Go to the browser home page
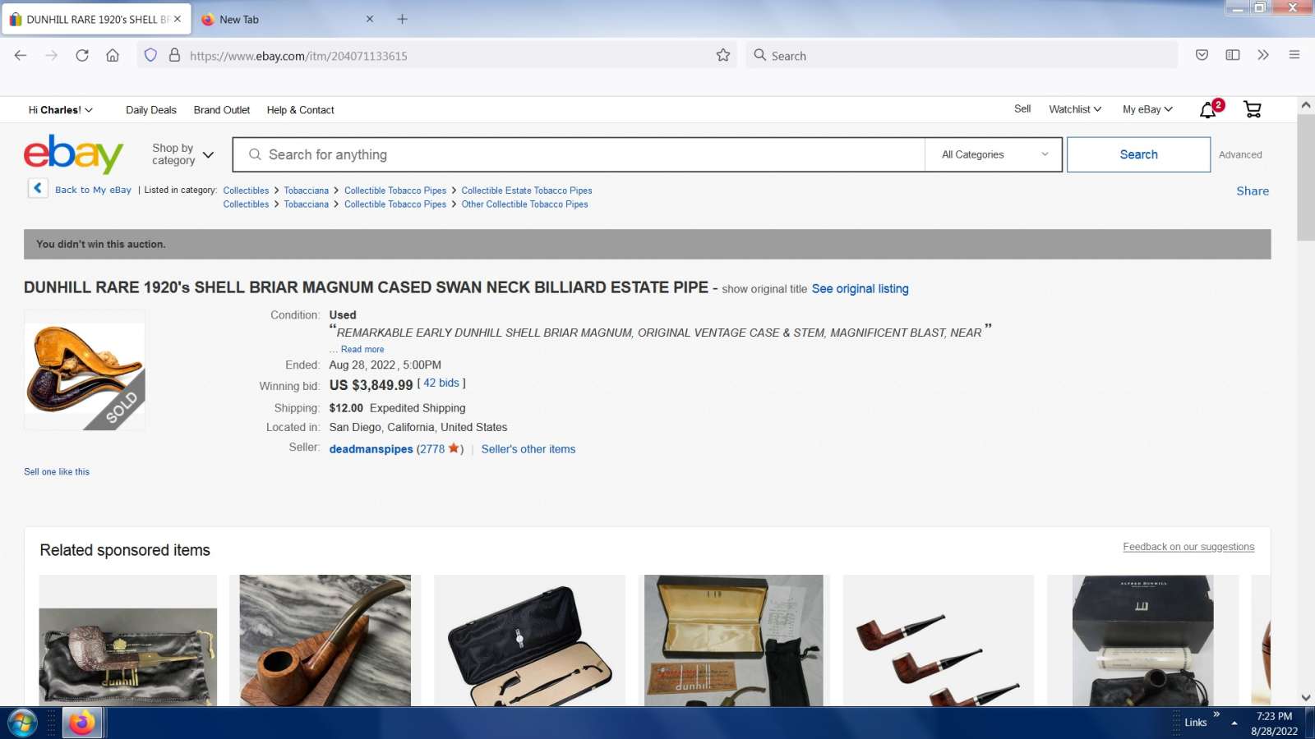1315x739 pixels. pyautogui.click(x=113, y=55)
